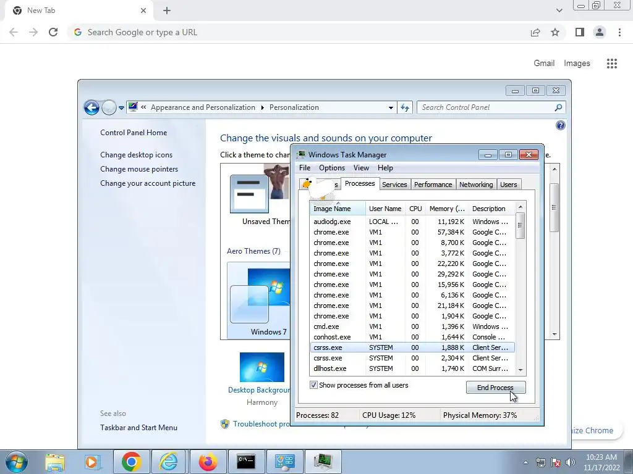The width and height of the screenshot is (633, 474).
Task: Toggle Show processes from all users
Action: click(x=313, y=385)
